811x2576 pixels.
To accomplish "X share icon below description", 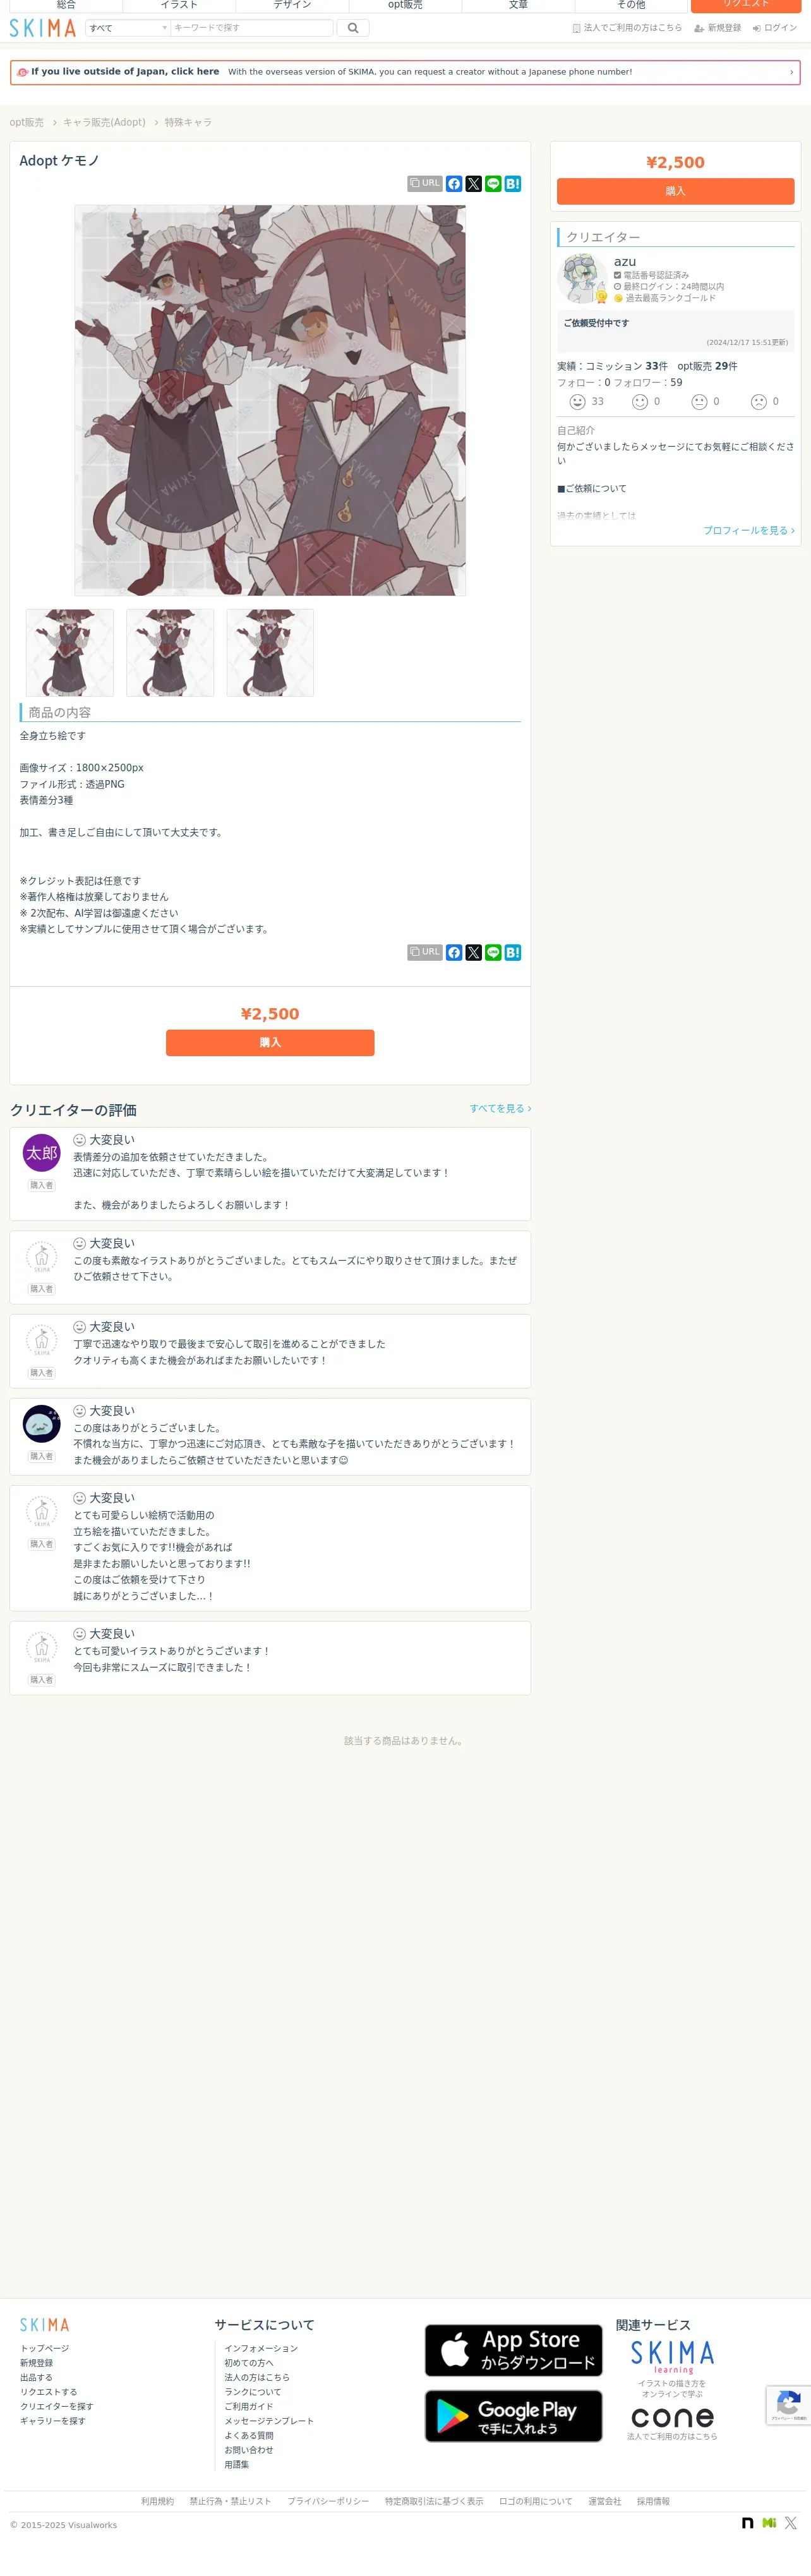I will [474, 952].
